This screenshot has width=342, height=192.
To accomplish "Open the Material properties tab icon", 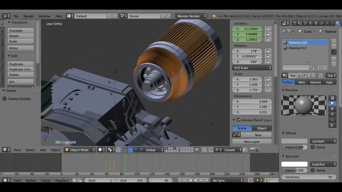I will (338, 23).
